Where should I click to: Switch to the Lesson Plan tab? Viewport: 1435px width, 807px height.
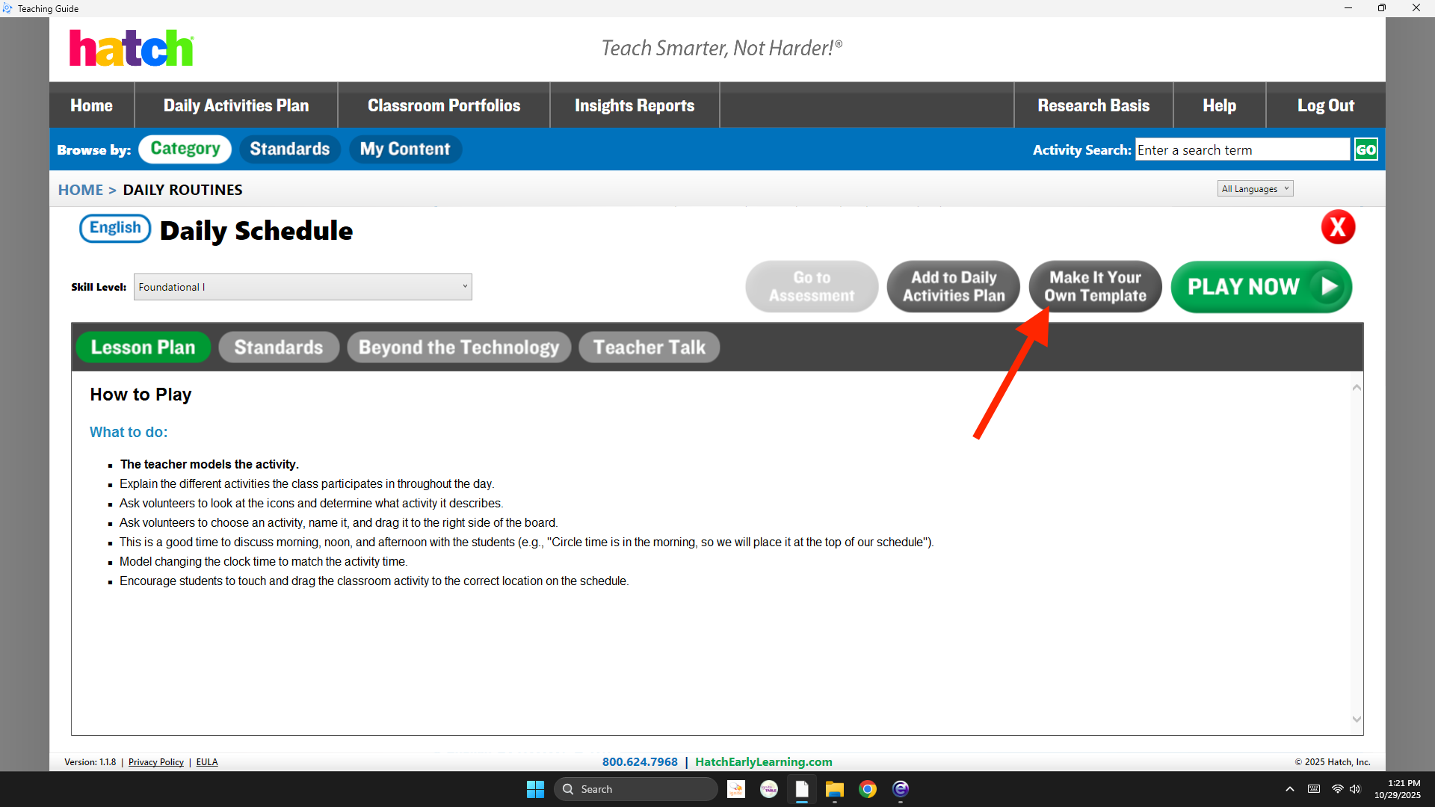(x=143, y=347)
